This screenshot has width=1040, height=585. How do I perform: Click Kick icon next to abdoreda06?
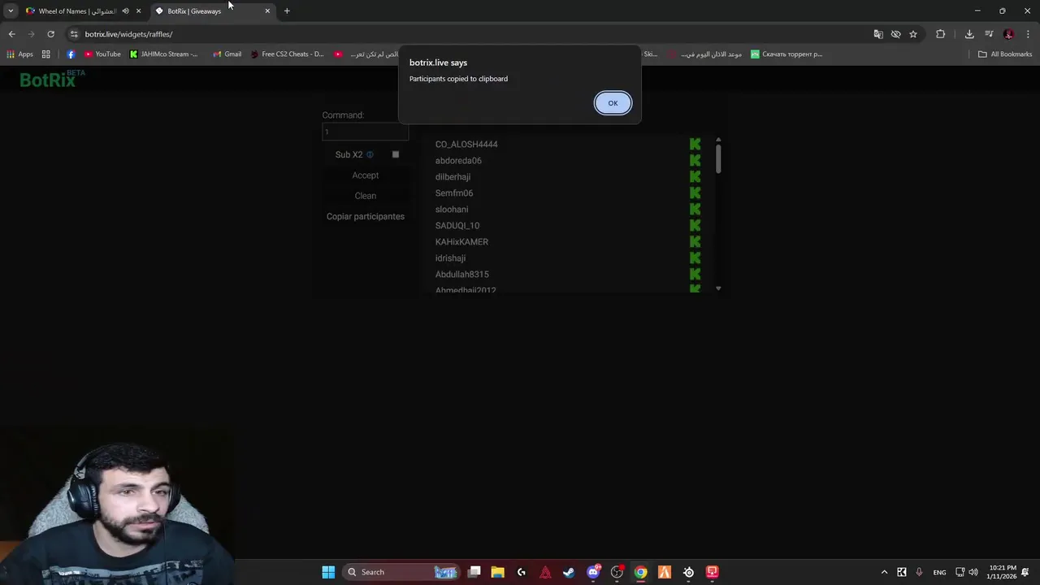(695, 161)
